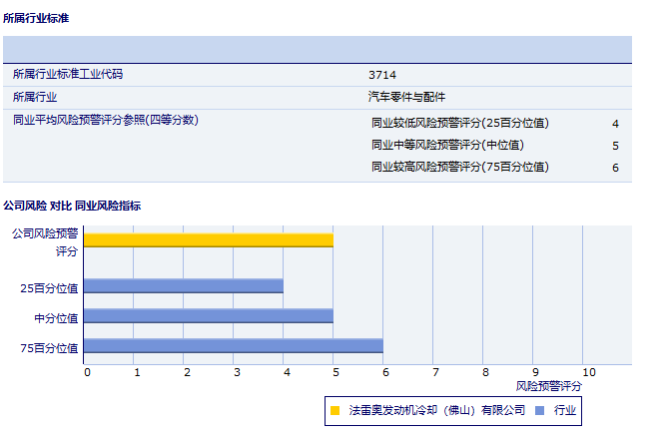667x437 pixels.
Task: Select the yellow 公司风险预警评分 bar
Action: pos(208,240)
